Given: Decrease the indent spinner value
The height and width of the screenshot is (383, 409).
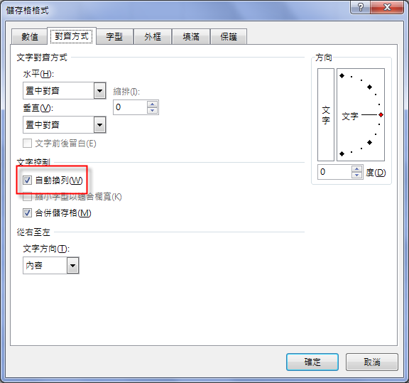Looking at the screenshot, I should click(152, 110).
